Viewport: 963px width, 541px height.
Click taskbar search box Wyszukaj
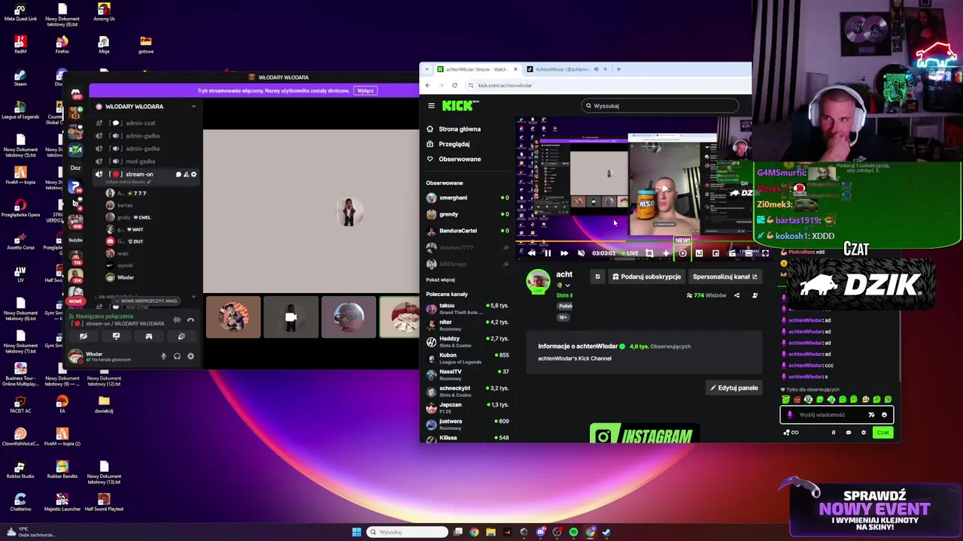pyautogui.click(x=407, y=532)
